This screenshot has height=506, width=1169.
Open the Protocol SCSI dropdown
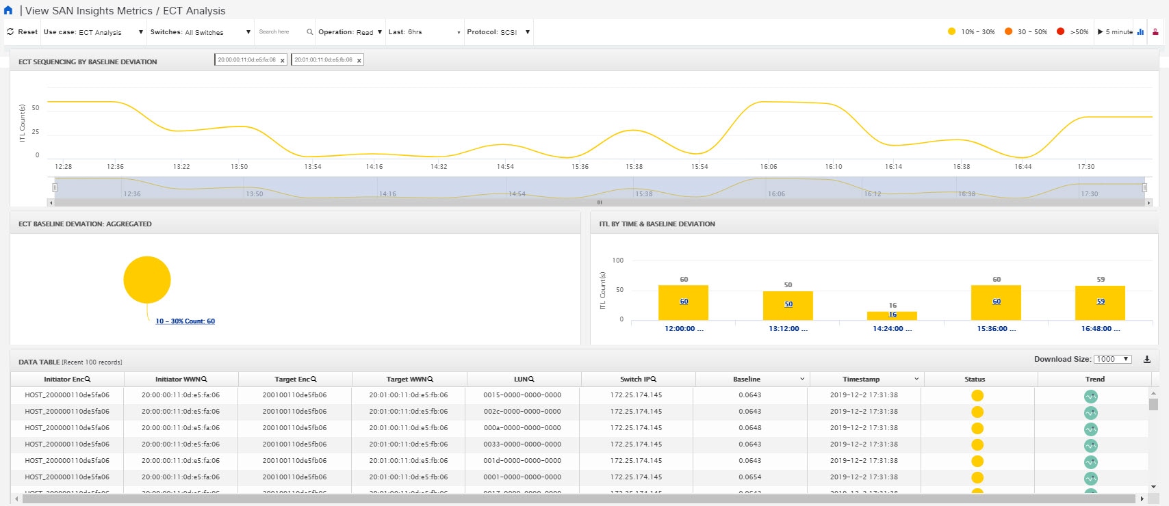point(527,32)
